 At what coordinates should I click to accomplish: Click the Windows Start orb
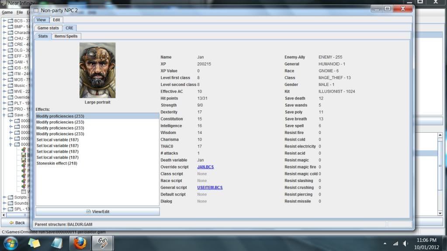[x=11, y=242]
